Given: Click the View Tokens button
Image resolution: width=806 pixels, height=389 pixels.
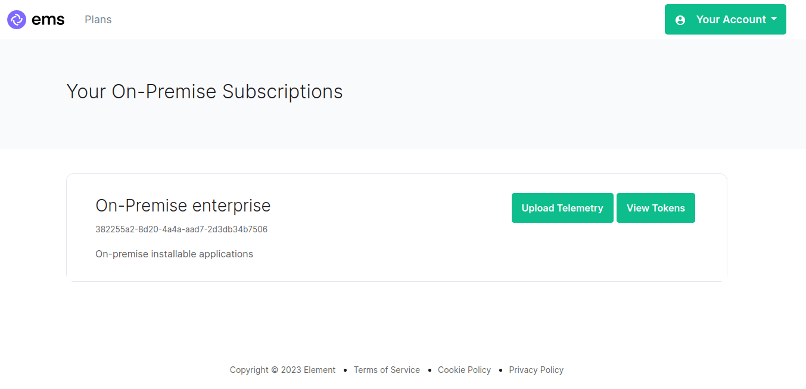Looking at the screenshot, I should click(x=656, y=208).
